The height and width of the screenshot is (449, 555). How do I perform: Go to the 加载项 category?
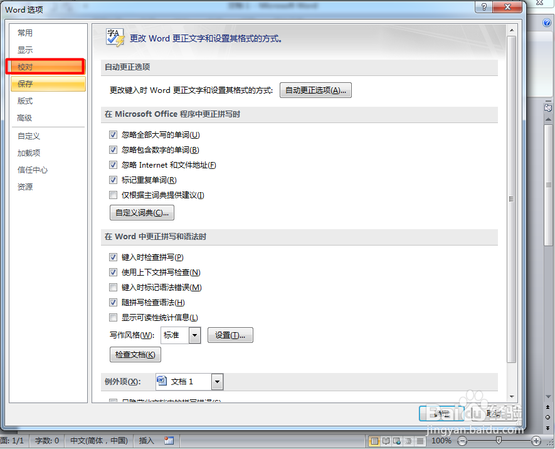[29, 153]
